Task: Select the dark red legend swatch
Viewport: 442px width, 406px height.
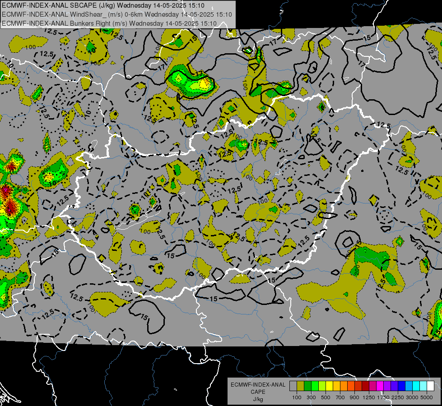Action: click(x=365, y=386)
